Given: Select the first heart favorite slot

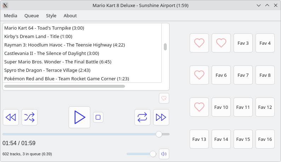Looking at the screenshot, I should [x=199, y=43].
